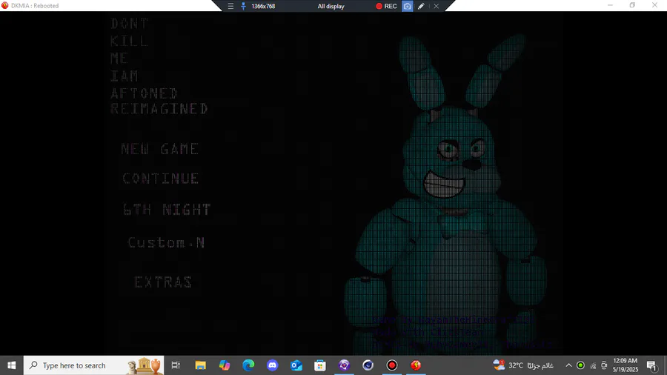Click the 1366x768 resolution label
667x375 pixels.
tap(263, 6)
